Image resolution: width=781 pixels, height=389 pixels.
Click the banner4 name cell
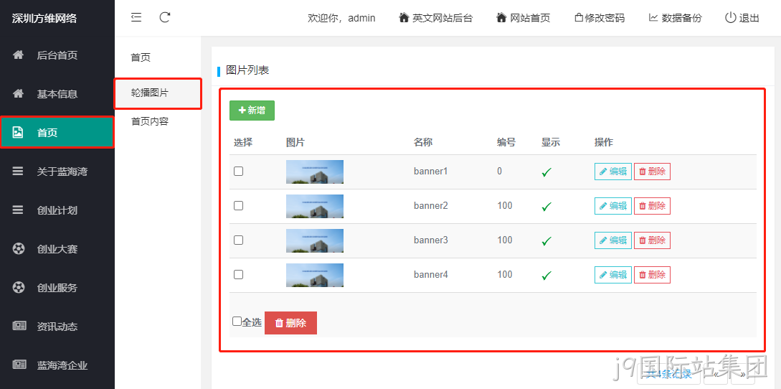[431, 274]
